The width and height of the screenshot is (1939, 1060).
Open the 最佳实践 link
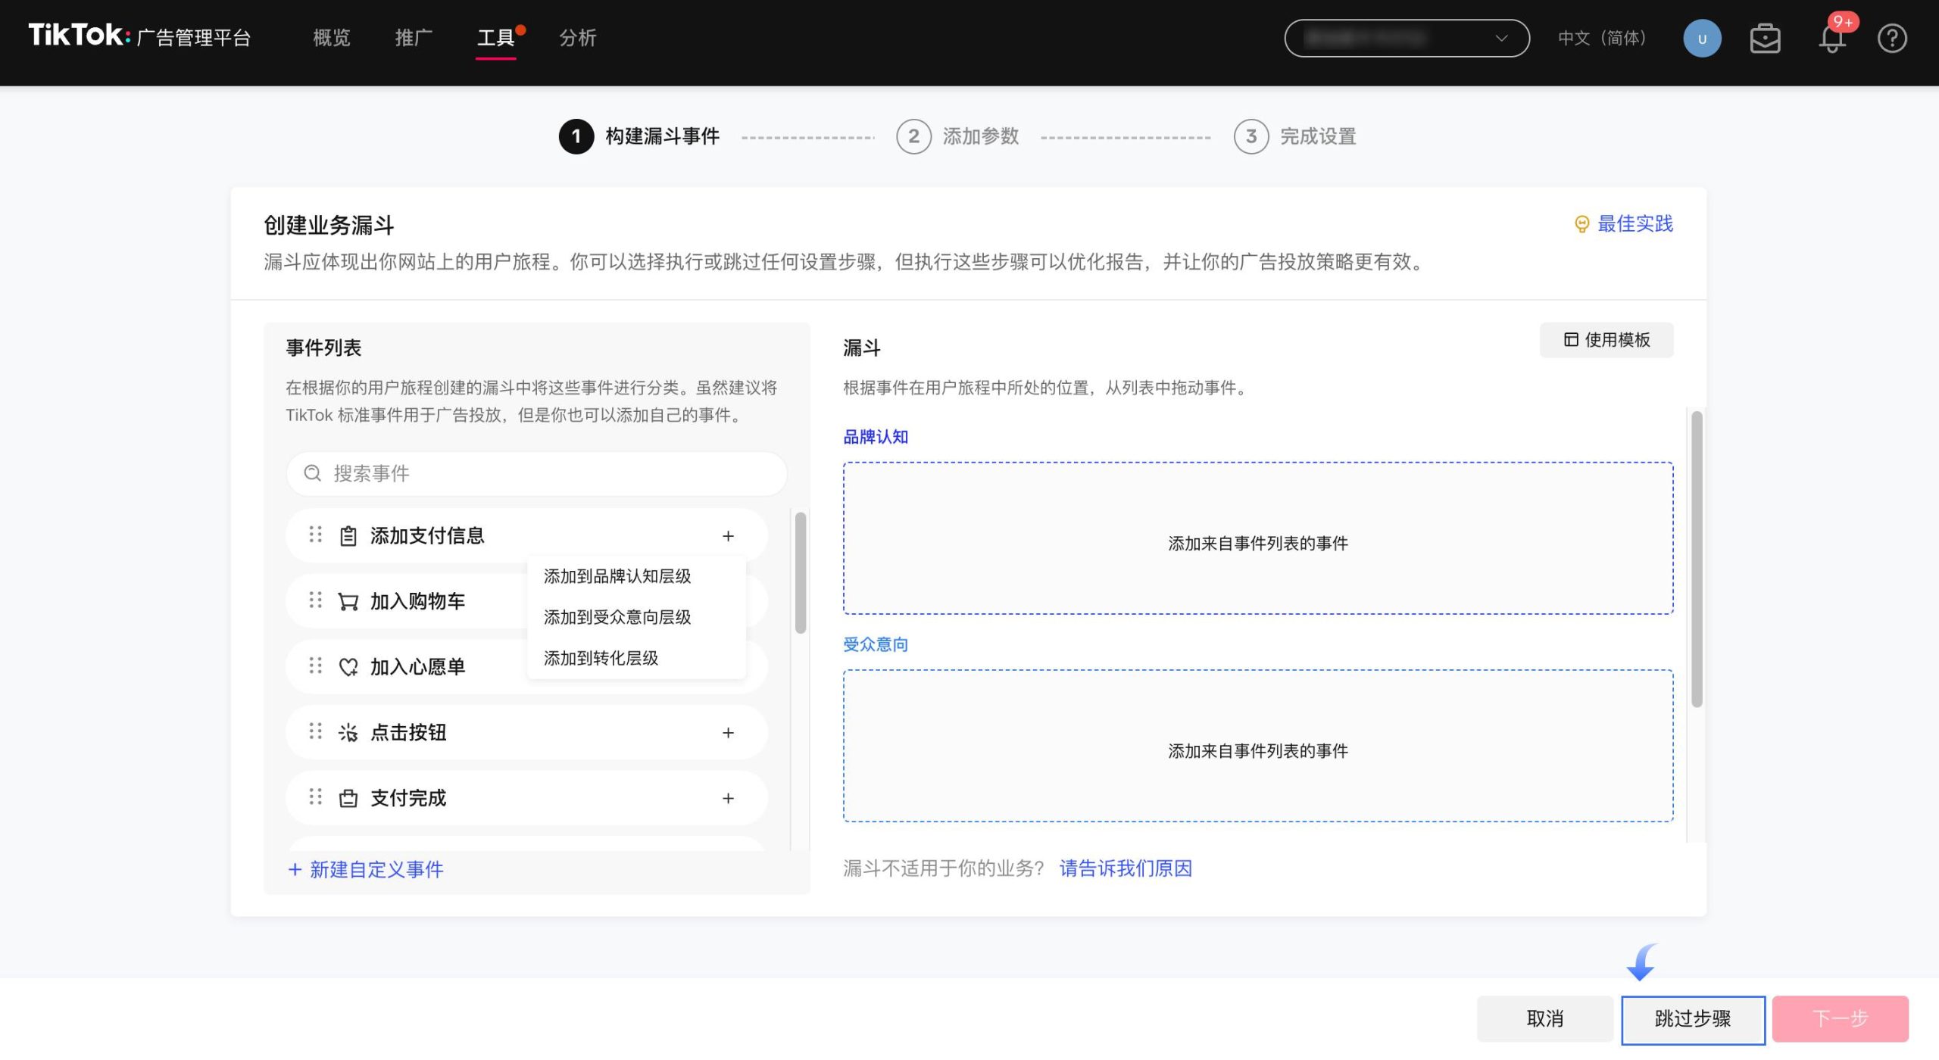click(x=1635, y=224)
